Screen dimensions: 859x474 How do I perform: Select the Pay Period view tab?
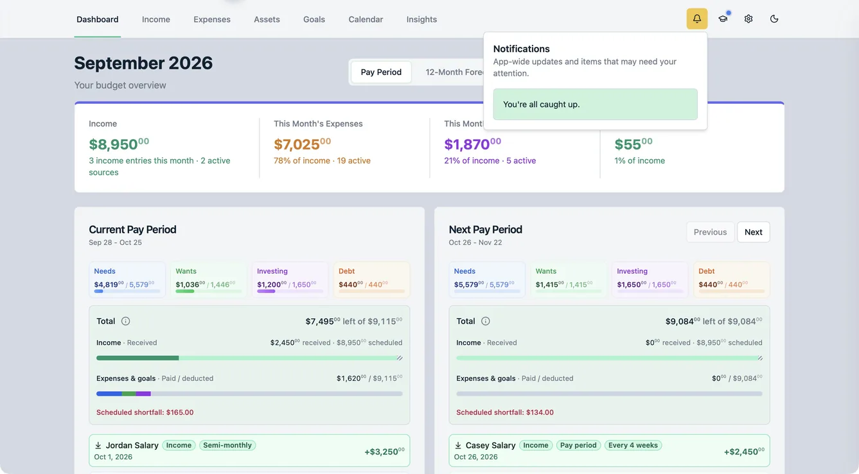point(381,72)
